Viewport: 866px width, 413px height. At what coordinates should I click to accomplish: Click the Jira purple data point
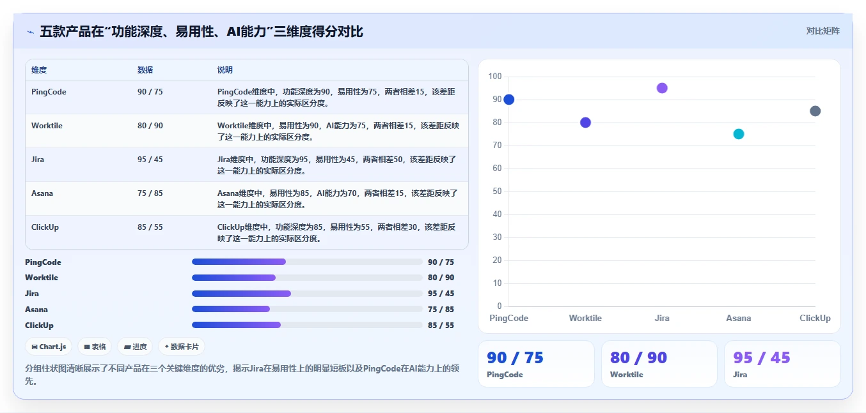click(662, 88)
